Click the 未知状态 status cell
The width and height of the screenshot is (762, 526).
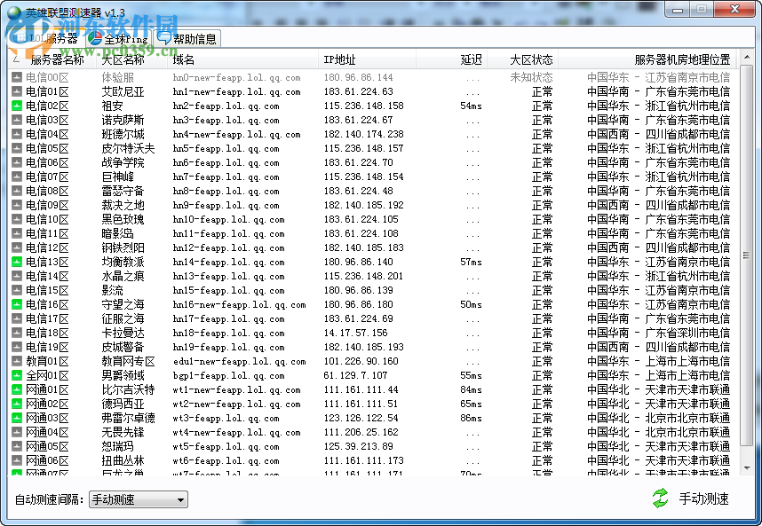pos(531,78)
